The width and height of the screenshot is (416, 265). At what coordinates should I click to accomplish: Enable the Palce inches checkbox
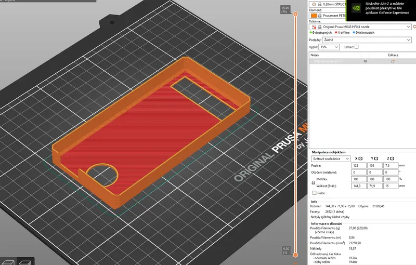(315, 193)
